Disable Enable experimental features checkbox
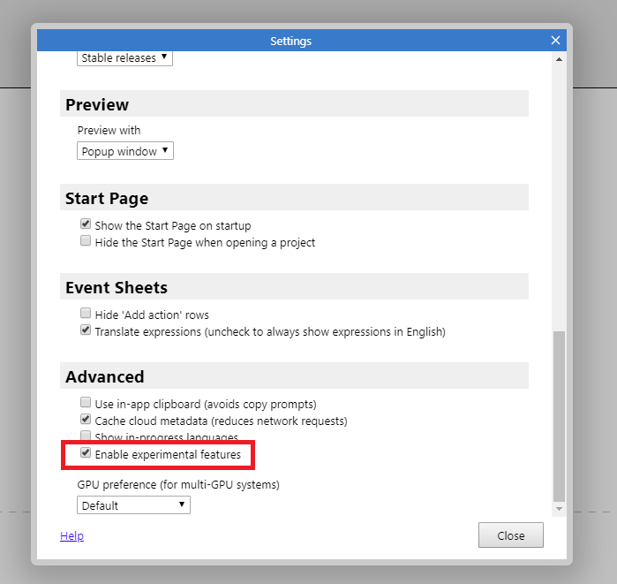 (86, 452)
